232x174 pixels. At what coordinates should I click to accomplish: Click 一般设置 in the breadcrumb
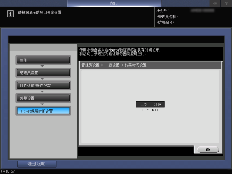pos(112,65)
